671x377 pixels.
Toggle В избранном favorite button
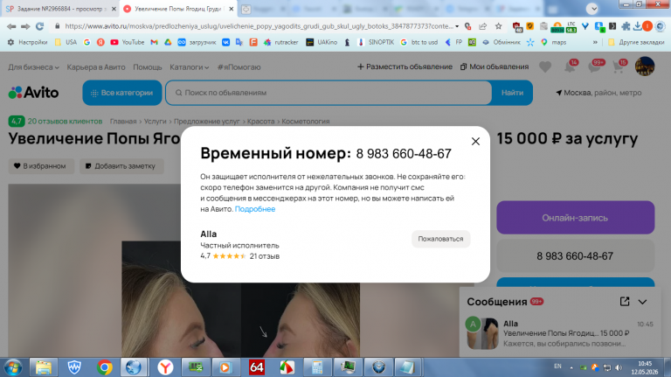pos(41,166)
